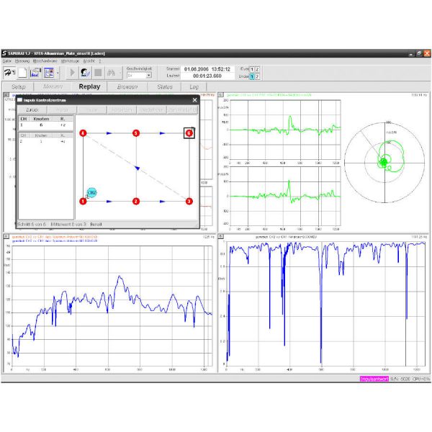Toggle the highlighted Under indicator 1
The height and width of the screenshot is (432, 432).
click(252, 76)
